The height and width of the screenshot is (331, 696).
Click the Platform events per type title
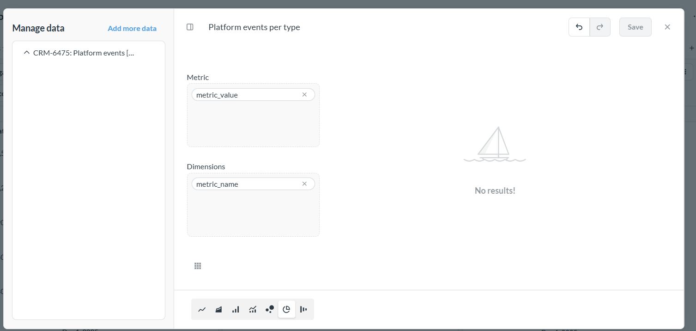pos(254,27)
